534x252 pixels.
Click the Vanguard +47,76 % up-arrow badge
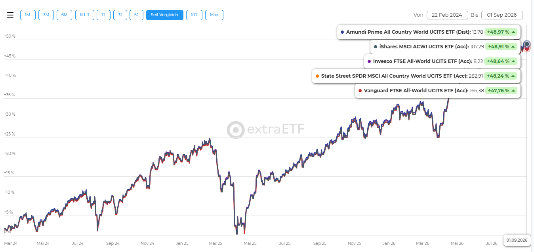(x=501, y=91)
